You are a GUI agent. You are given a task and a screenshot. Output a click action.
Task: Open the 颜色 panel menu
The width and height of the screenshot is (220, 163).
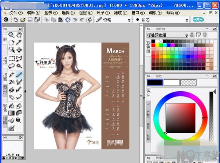pyautogui.click(x=149, y=76)
